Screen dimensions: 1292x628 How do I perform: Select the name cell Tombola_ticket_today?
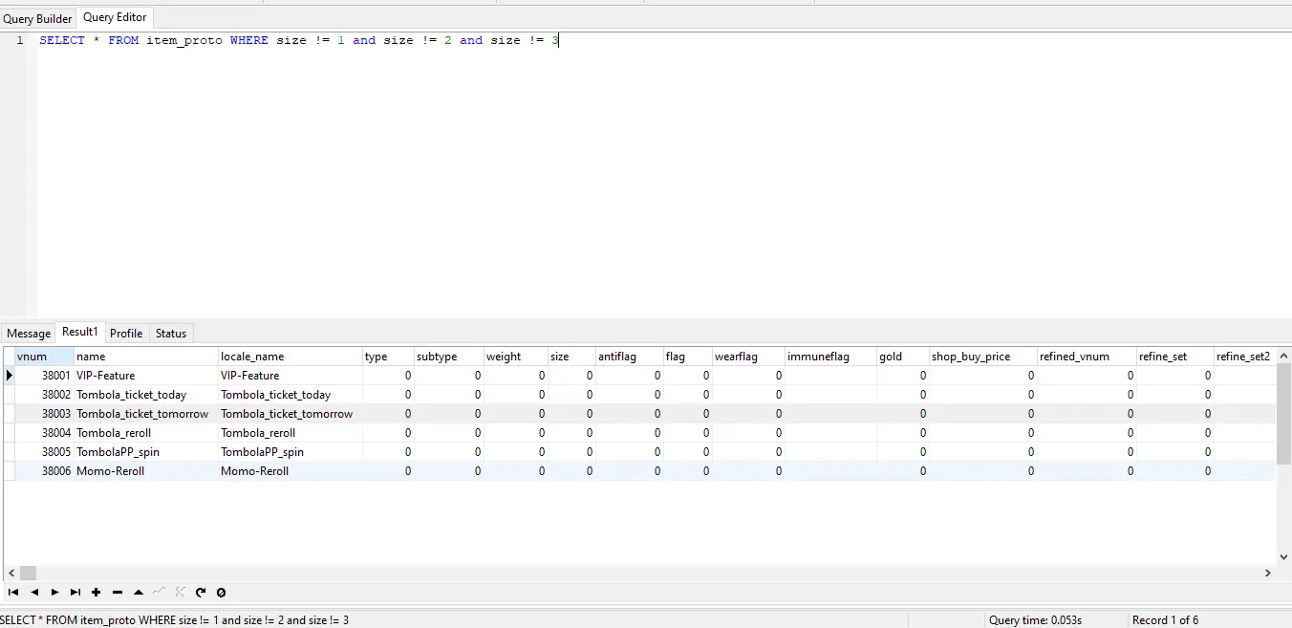click(146, 395)
